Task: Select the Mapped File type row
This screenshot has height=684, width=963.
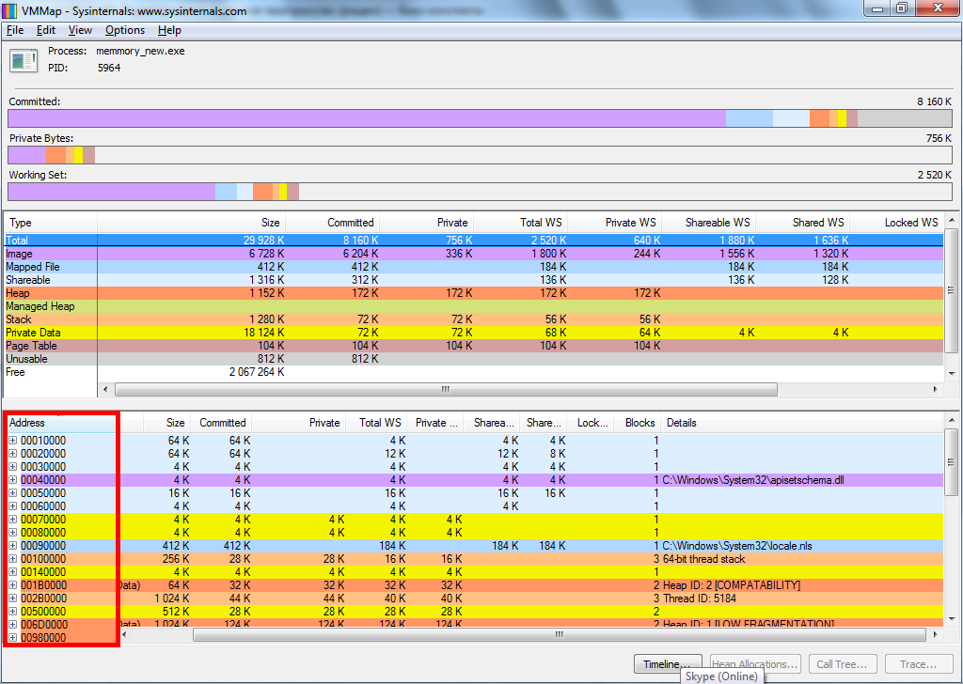Action: [474, 267]
